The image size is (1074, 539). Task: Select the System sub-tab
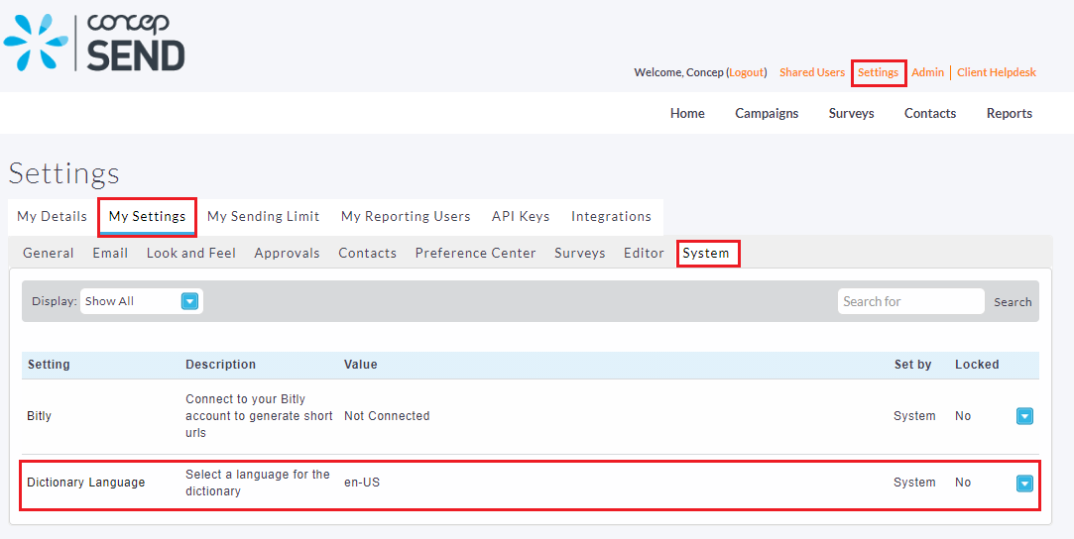click(x=706, y=253)
